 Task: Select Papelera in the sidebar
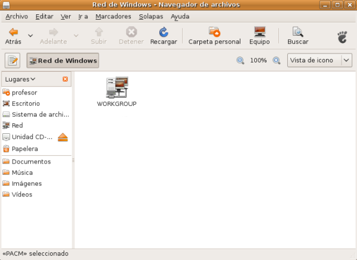[x=24, y=149]
